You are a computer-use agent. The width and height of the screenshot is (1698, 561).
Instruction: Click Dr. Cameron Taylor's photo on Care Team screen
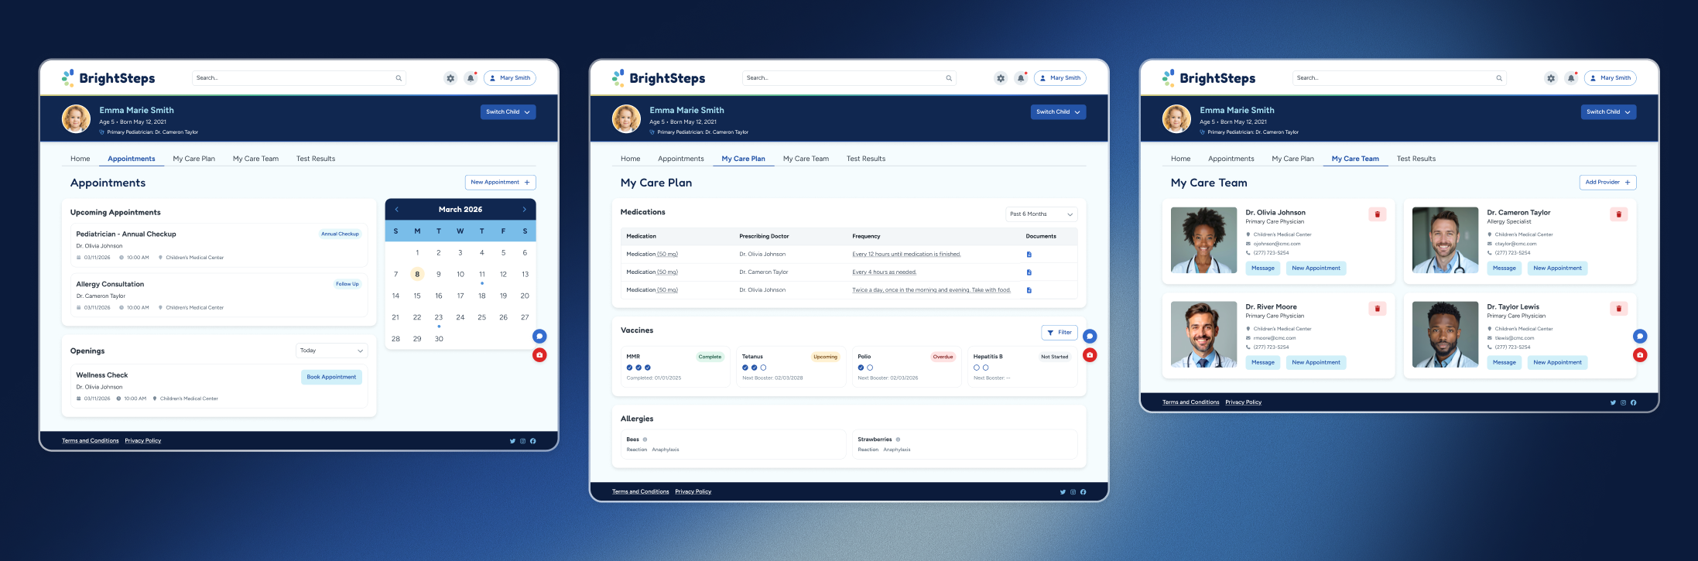pos(1445,241)
